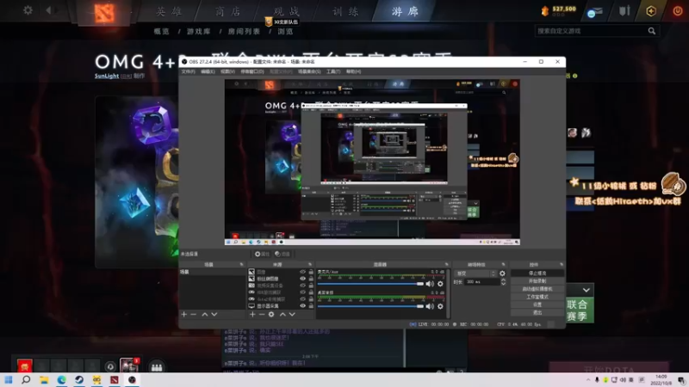
Task: Click 启动虚拟摄像机 button
Action: [537, 289]
